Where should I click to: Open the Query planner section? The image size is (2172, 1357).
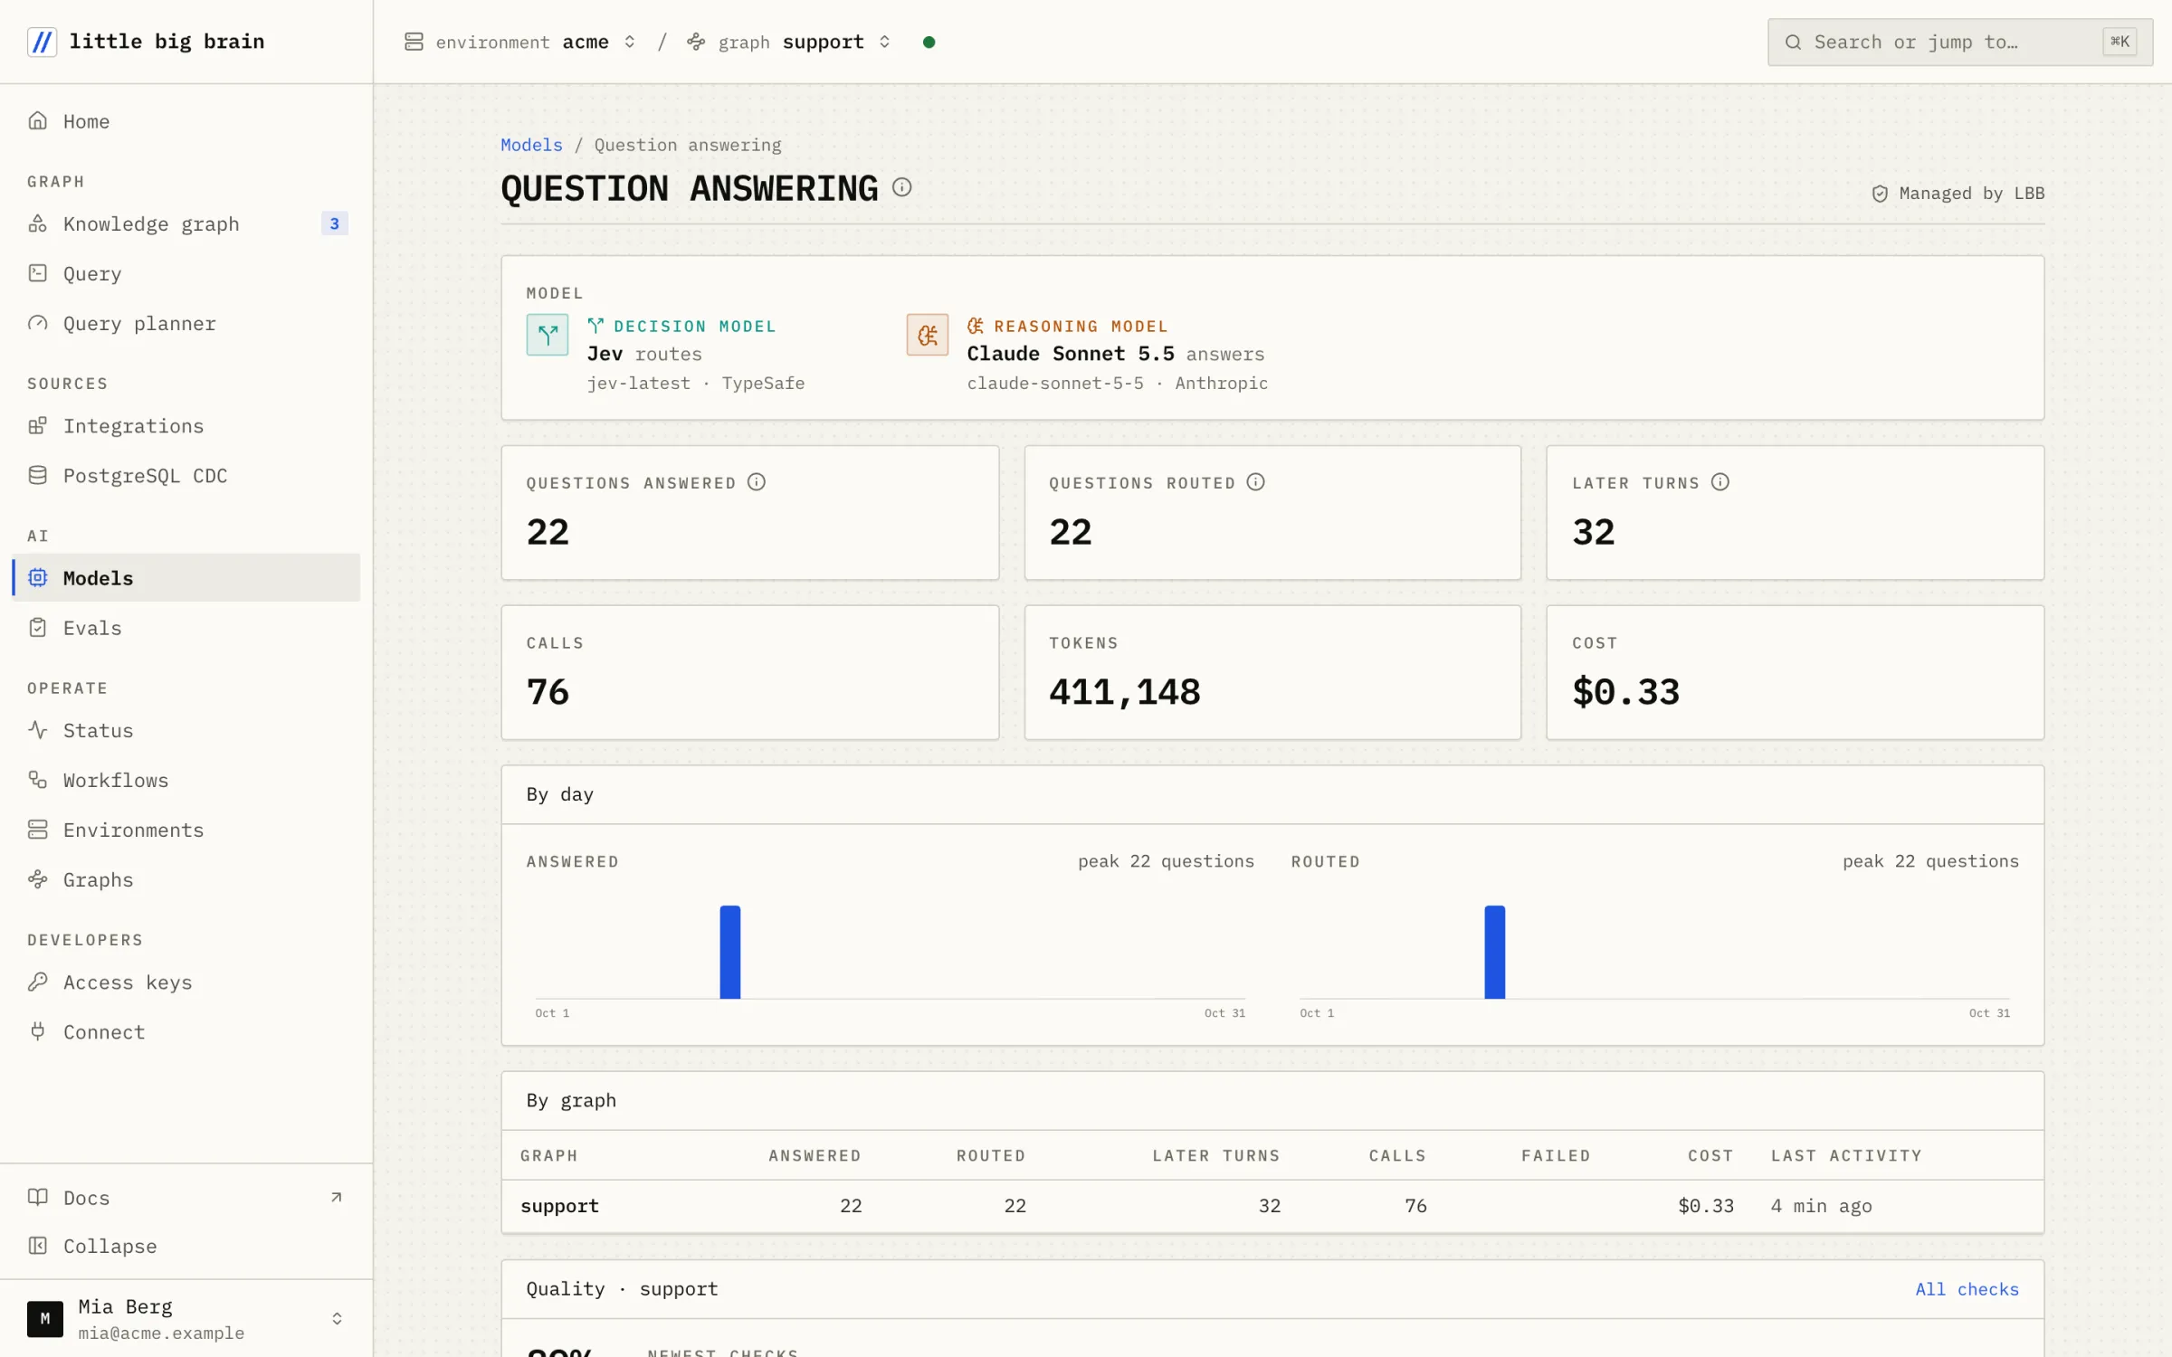pos(186,323)
